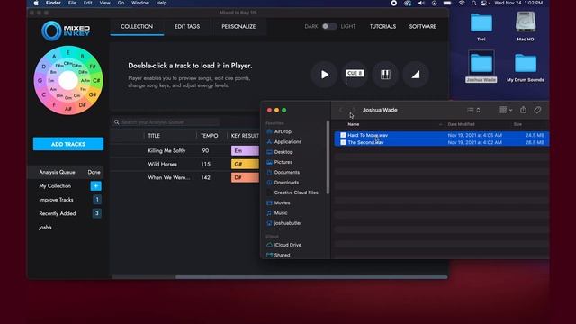
Task: Sort Finder list by Name column
Action: point(354,124)
